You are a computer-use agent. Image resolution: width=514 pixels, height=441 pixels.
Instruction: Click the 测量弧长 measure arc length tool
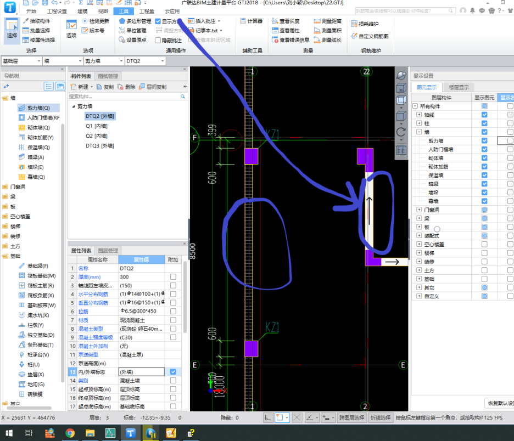click(327, 40)
